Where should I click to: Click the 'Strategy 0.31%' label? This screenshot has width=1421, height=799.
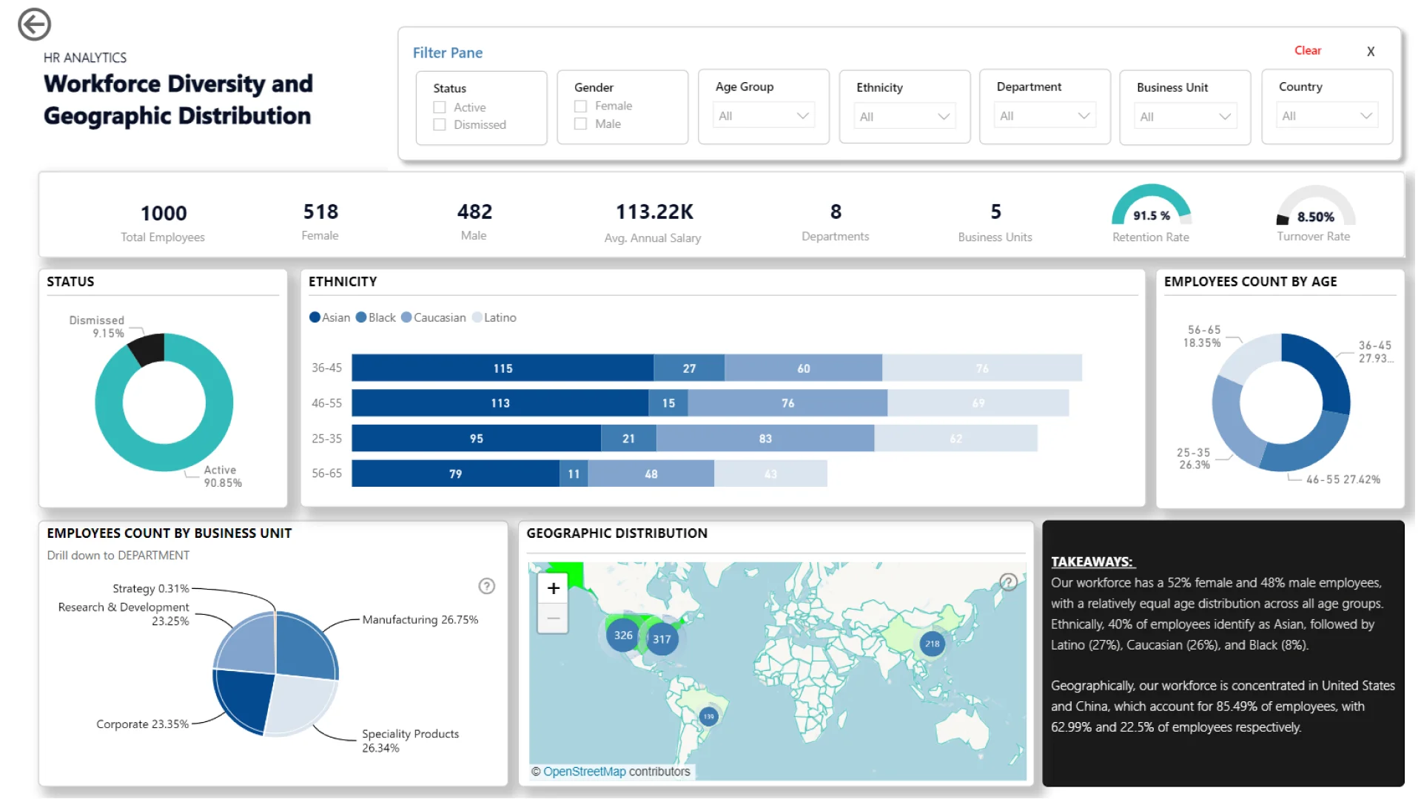(x=151, y=589)
